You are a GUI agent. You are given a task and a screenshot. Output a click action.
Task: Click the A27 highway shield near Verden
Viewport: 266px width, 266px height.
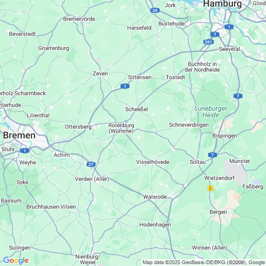coord(91,164)
